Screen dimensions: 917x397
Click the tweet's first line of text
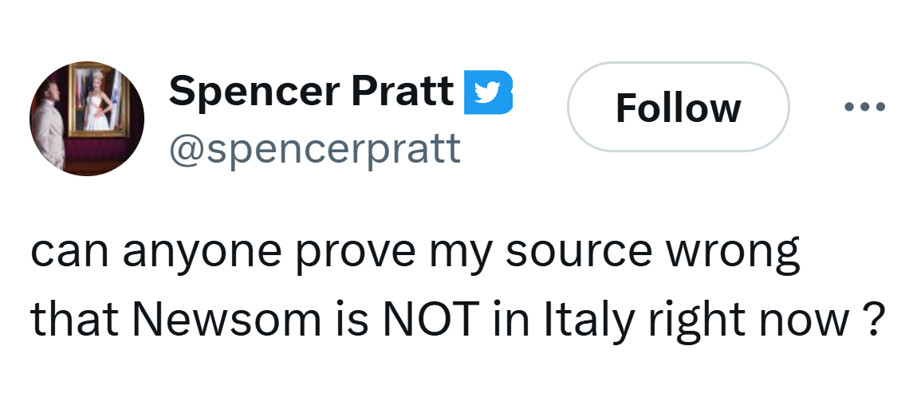[415, 254]
